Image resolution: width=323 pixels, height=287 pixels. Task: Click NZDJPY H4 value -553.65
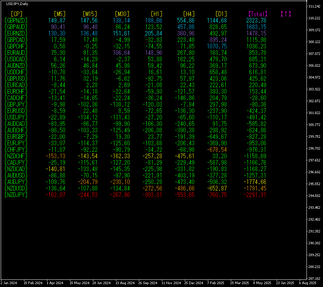click(184, 195)
